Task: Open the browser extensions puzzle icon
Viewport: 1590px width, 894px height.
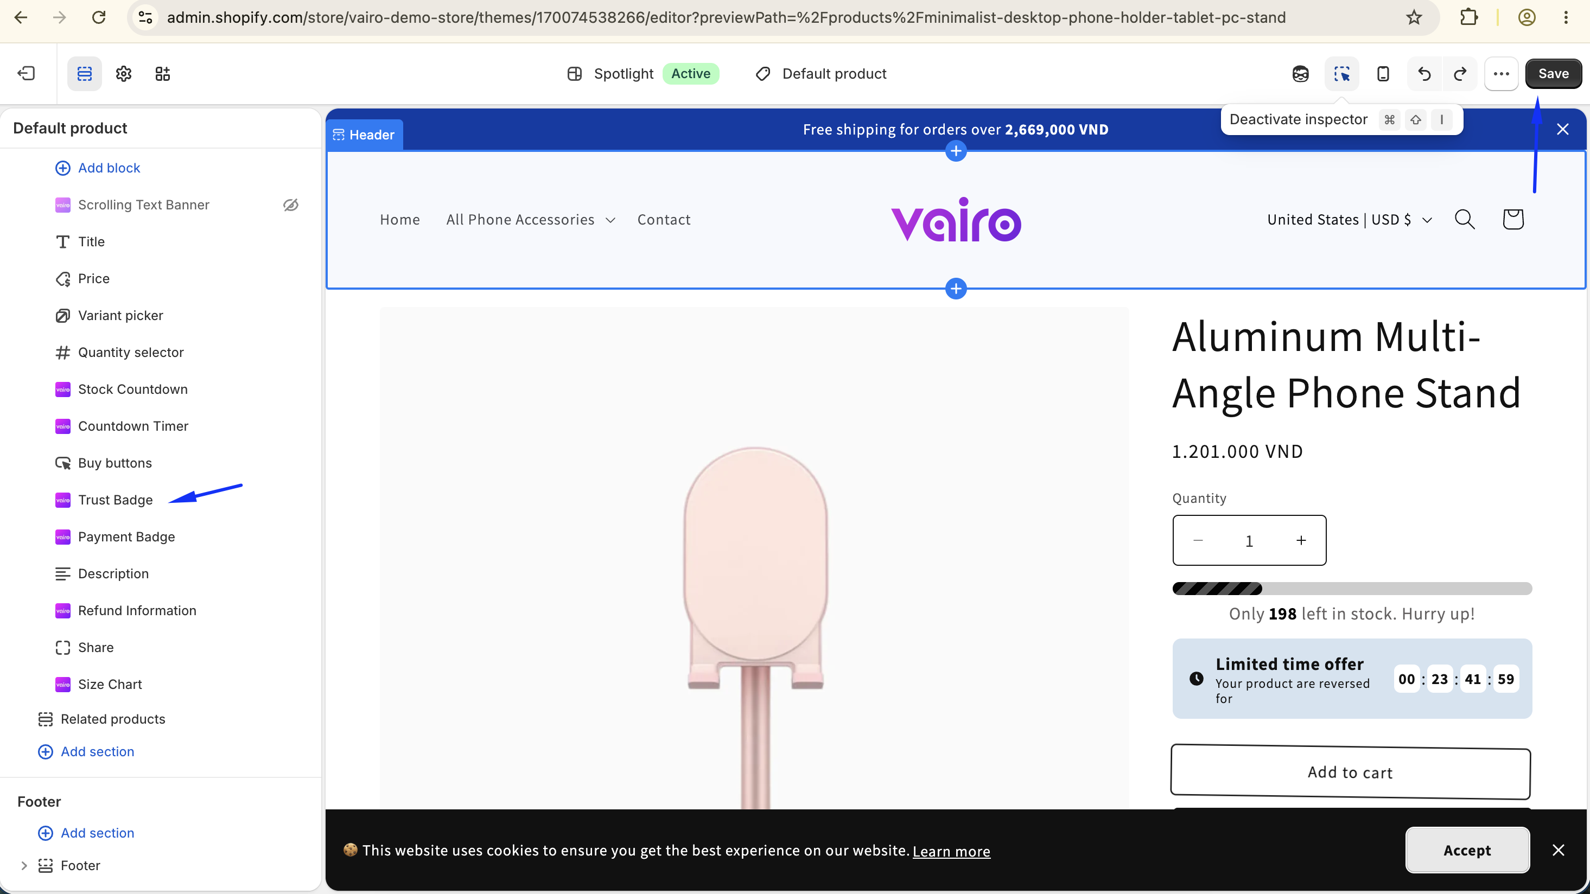Action: click(x=1469, y=17)
